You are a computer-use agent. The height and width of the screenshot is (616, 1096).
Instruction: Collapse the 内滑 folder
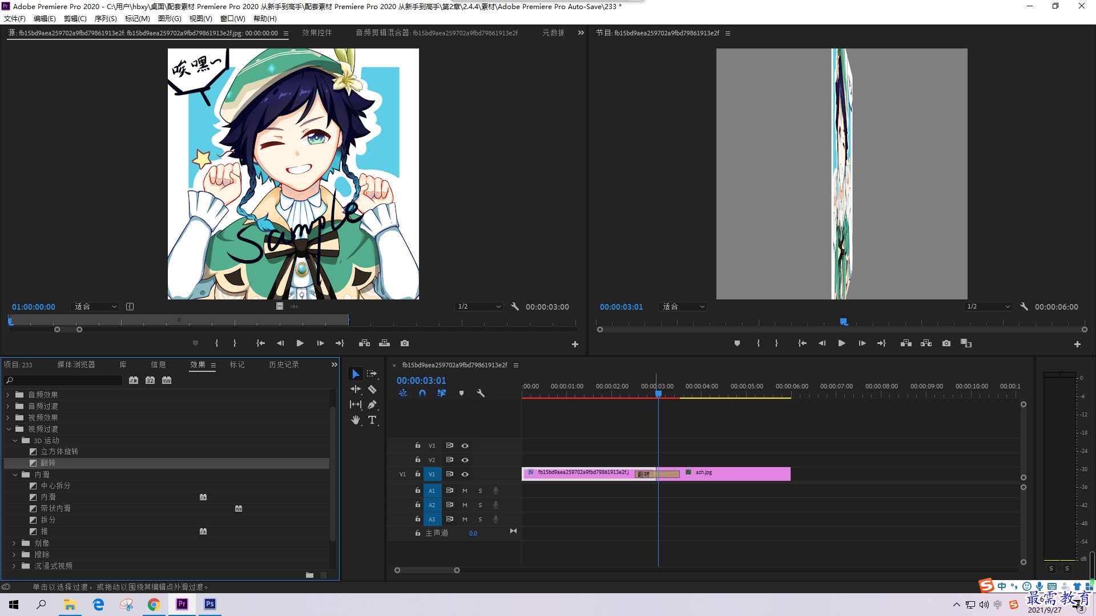tap(15, 475)
